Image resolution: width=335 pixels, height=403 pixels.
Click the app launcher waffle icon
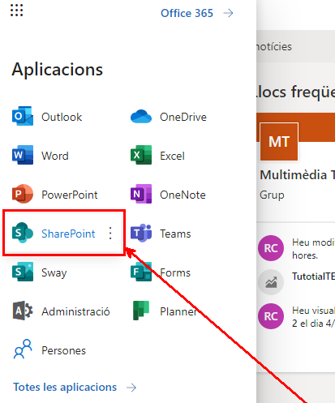pos(17,11)
